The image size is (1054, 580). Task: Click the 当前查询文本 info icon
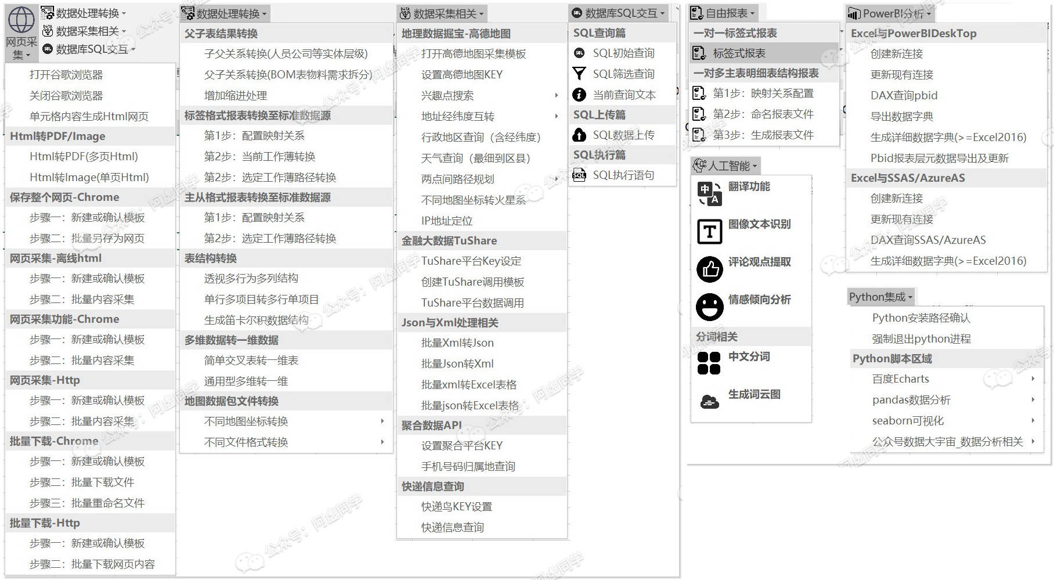579,95
